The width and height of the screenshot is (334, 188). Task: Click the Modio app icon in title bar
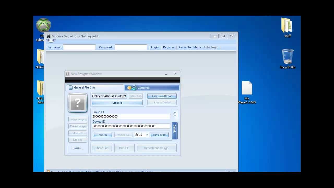(49, 36)
